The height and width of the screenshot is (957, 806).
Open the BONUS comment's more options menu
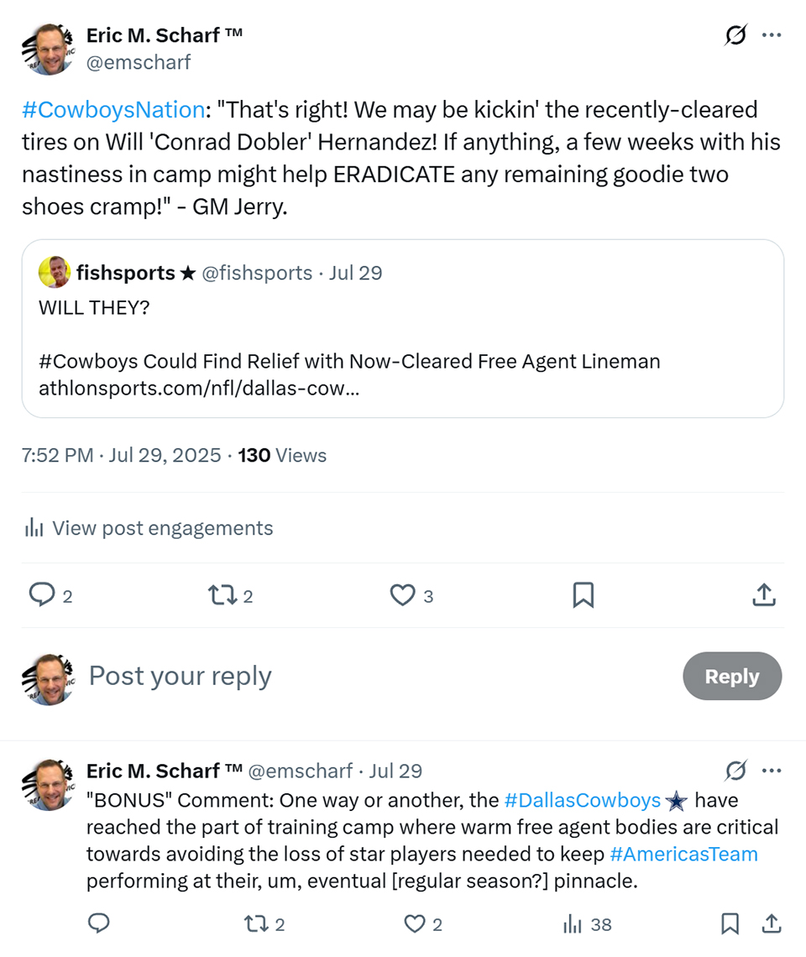tap(771, 771)
